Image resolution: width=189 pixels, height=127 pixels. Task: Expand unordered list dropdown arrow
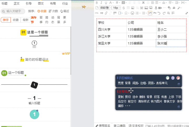click(146, 13)
